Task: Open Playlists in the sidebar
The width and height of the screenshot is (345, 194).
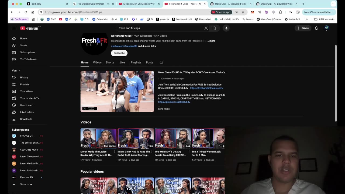Action: pyautogui.click(x=25, y=84)
